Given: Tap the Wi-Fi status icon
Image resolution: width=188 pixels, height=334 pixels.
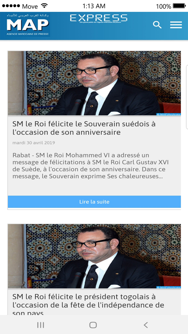Looking at the screenshot, I should pos(44,6).
